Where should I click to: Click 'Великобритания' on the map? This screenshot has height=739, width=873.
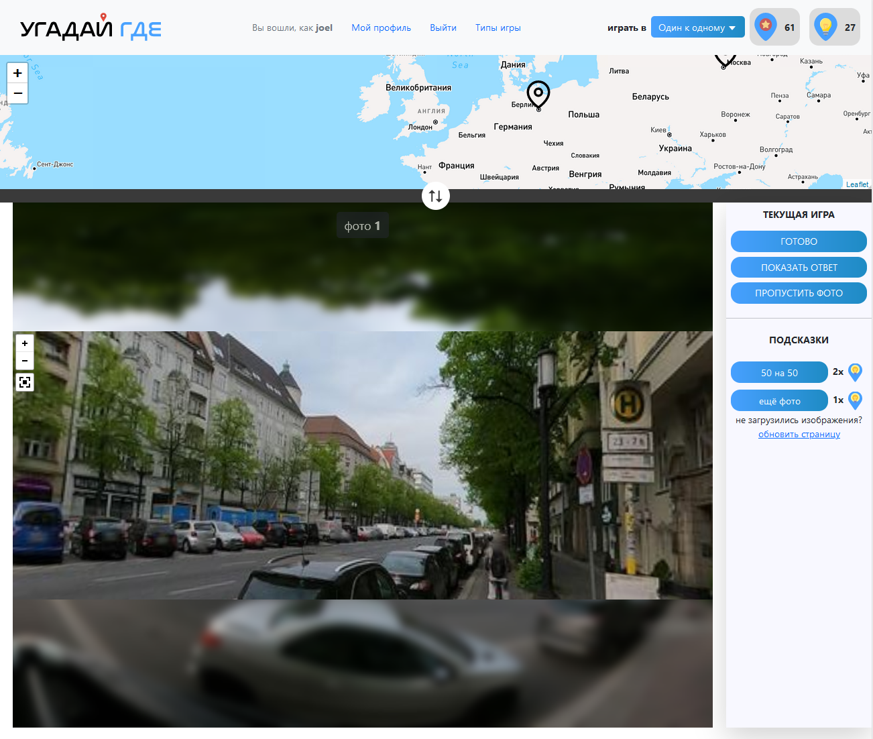418,88
